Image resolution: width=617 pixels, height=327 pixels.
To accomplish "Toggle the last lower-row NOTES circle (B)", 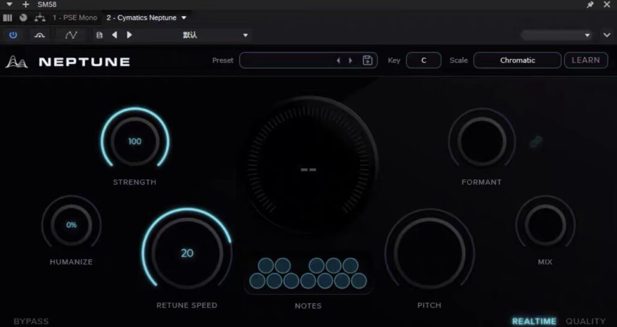I will tap(359, 281).
